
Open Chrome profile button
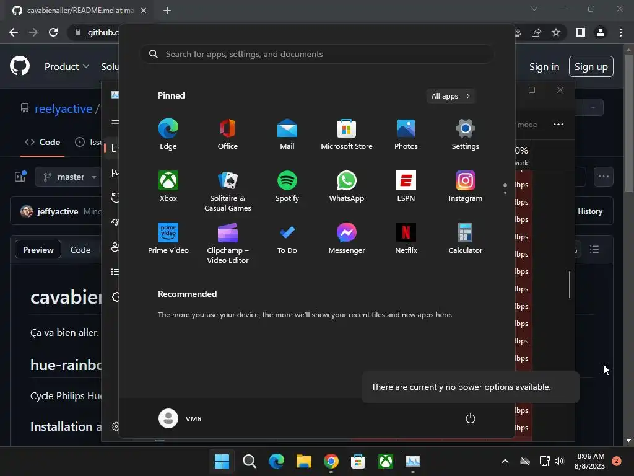[x=601, y=32]
